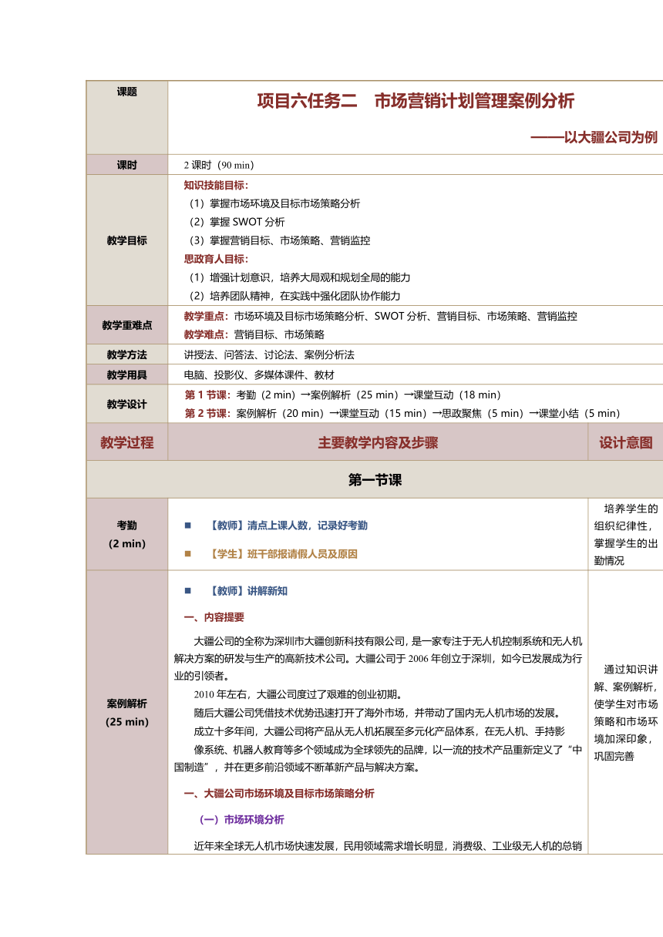Select the '教学目标' row label
Image resolution: width=663 pixels, height=937 pixels.
(127, 240)
